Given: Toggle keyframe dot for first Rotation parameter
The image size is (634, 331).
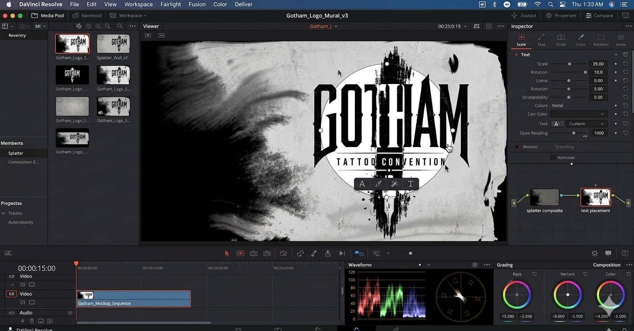Looking at the screenshot, I should (x=616, y=72).
